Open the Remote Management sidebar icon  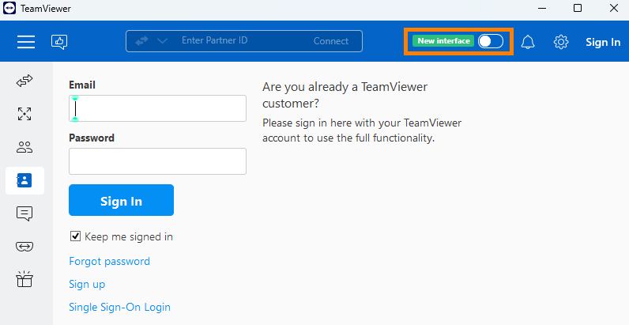24,114
